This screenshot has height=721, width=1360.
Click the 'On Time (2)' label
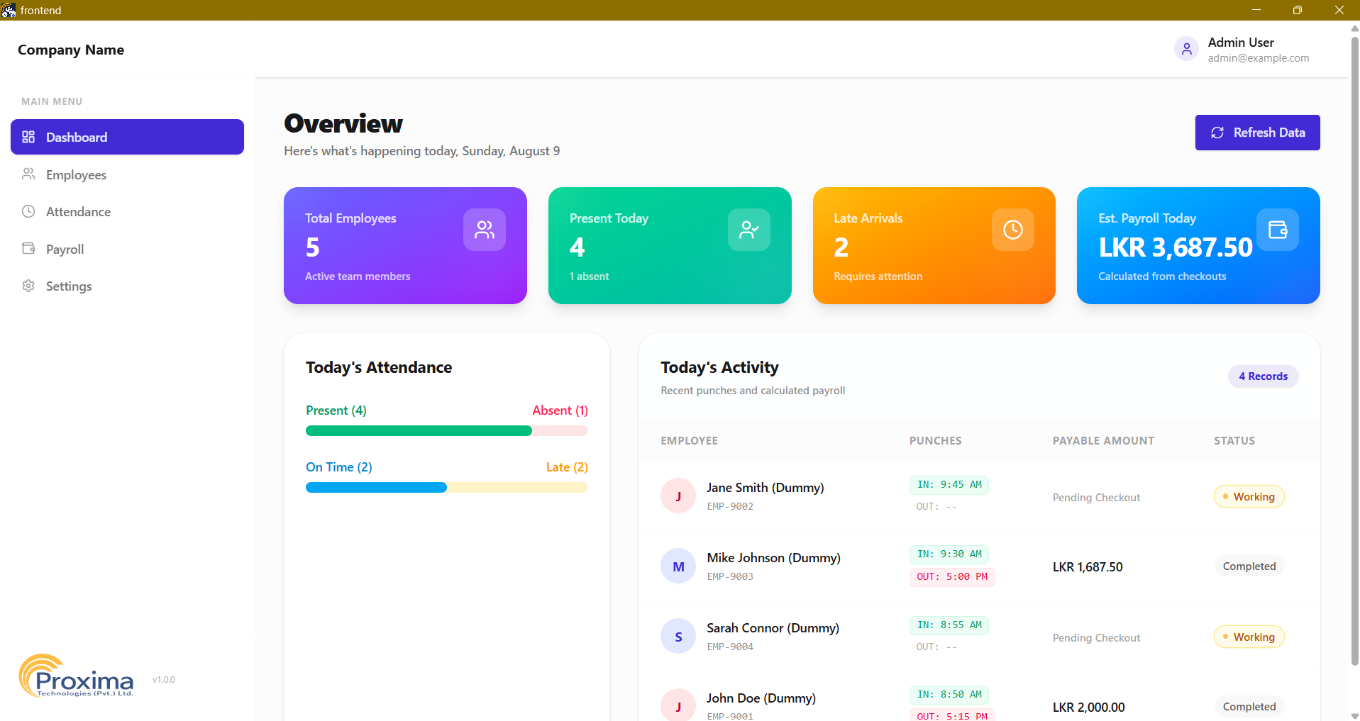tap(339, 466)
